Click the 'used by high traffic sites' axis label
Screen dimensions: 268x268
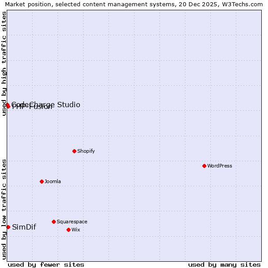(x=4, y=63)
